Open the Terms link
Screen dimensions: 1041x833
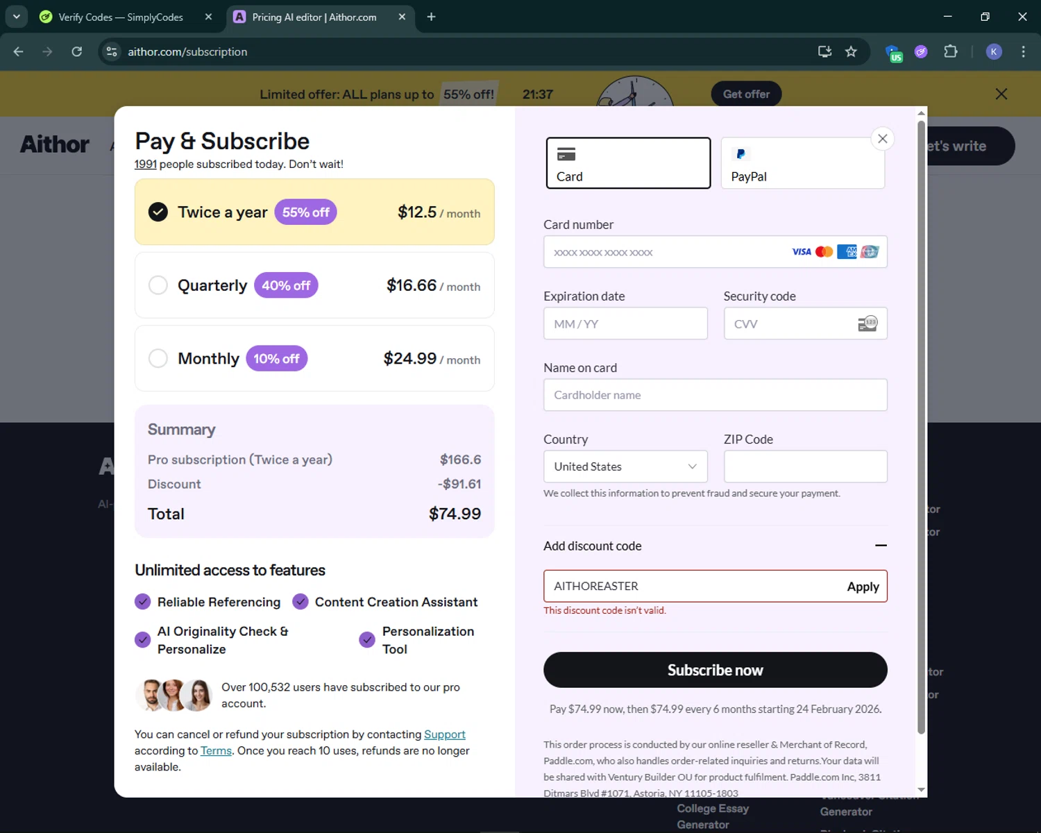[x=216, y=750]
